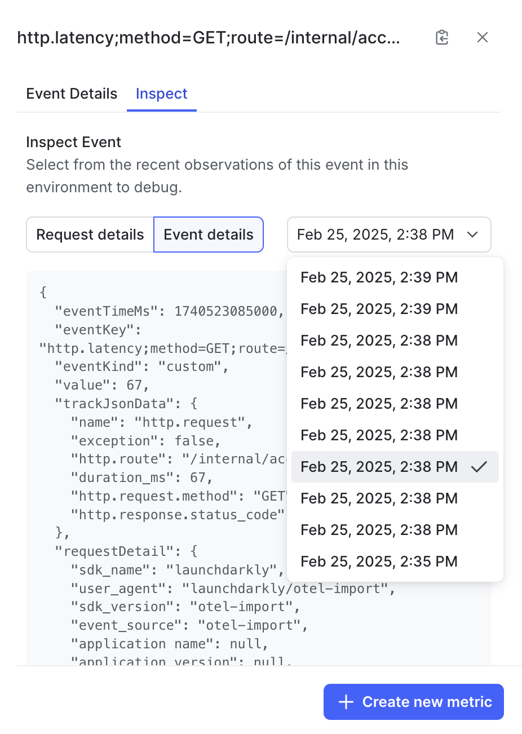The width and height of the screenshot is (522, 734).
Task: Select the first Feb 25, 2:39 PM observation
Action: 378,277
